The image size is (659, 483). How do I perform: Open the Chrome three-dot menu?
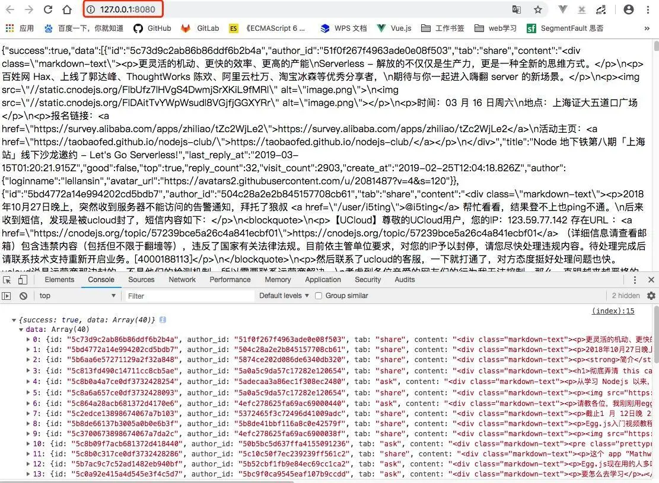coord(648,9)
